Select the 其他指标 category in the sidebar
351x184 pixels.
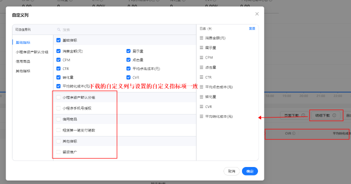(23, 71)
